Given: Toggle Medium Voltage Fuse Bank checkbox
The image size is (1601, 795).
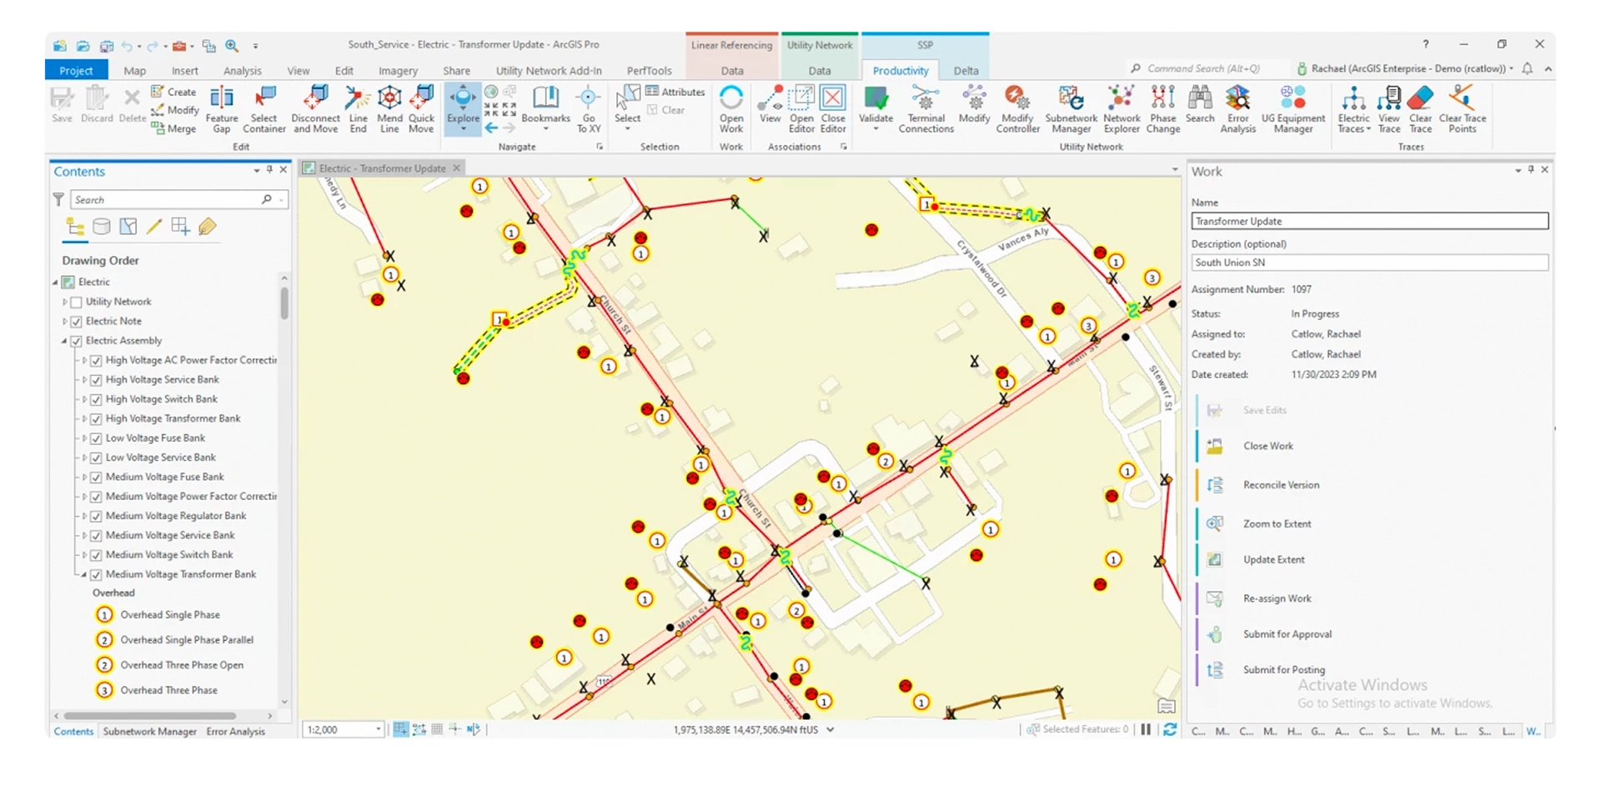Looking at the screenshot, I should click(x=96, y=477).
